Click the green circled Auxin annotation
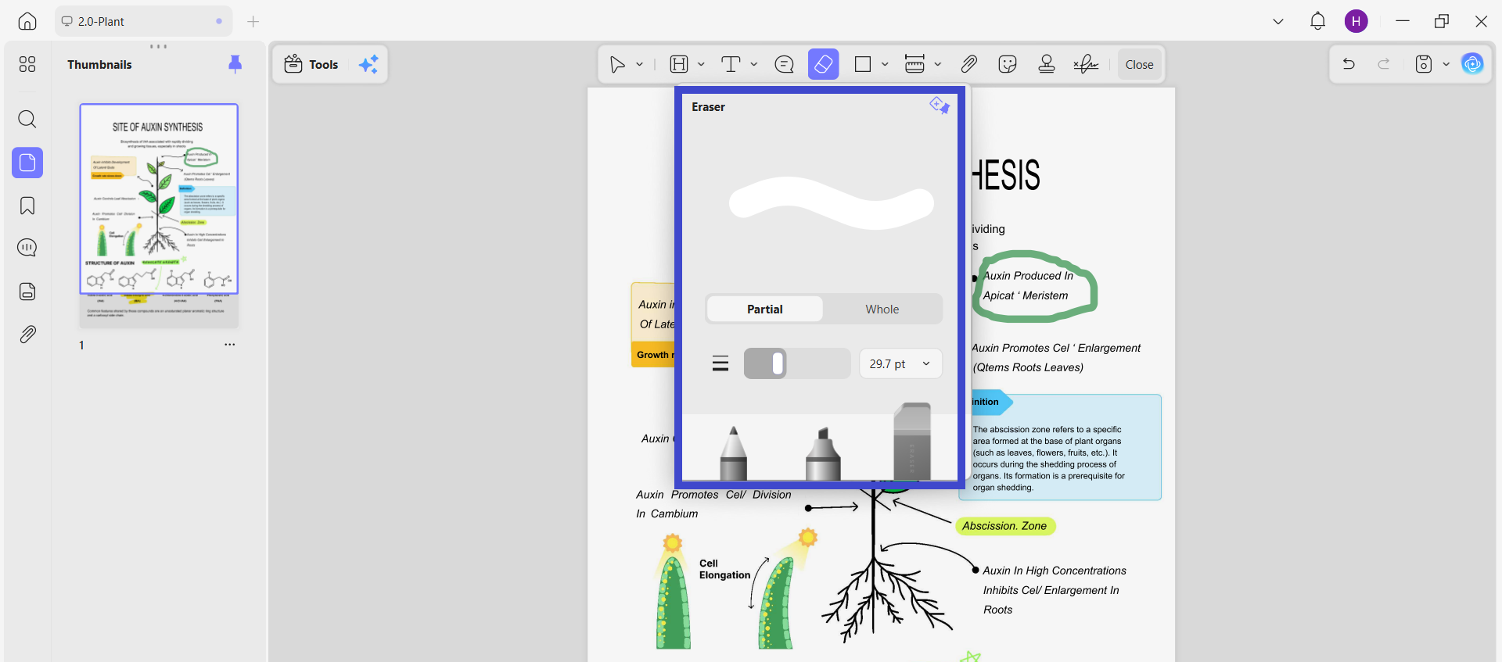 pyautogui.click(x=1034, y=286)
